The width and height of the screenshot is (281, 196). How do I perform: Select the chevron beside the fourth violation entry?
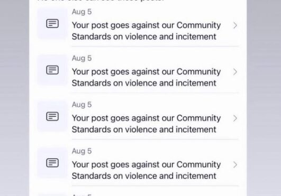pos(235,165)
